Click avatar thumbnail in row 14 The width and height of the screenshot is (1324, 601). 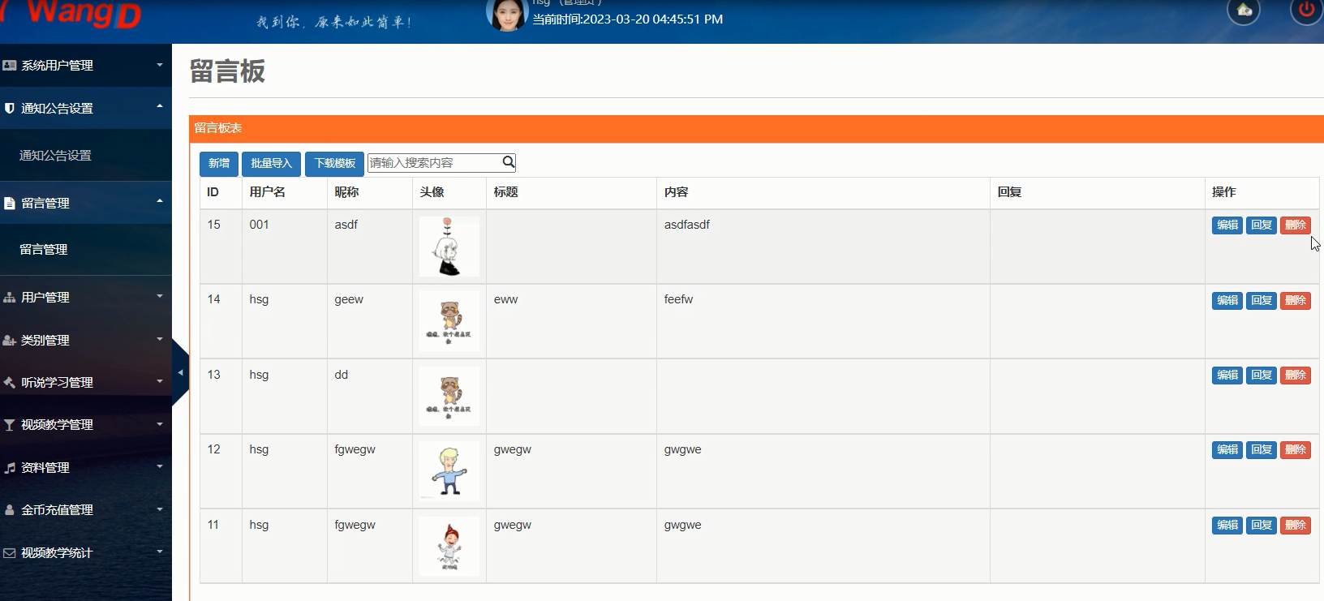pos(449,321)
